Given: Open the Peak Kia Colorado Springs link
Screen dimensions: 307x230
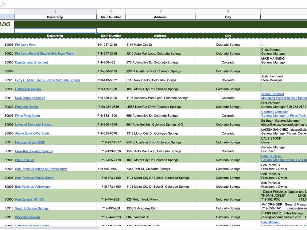Looking at the screenshot, I should [x=34, y=151].
